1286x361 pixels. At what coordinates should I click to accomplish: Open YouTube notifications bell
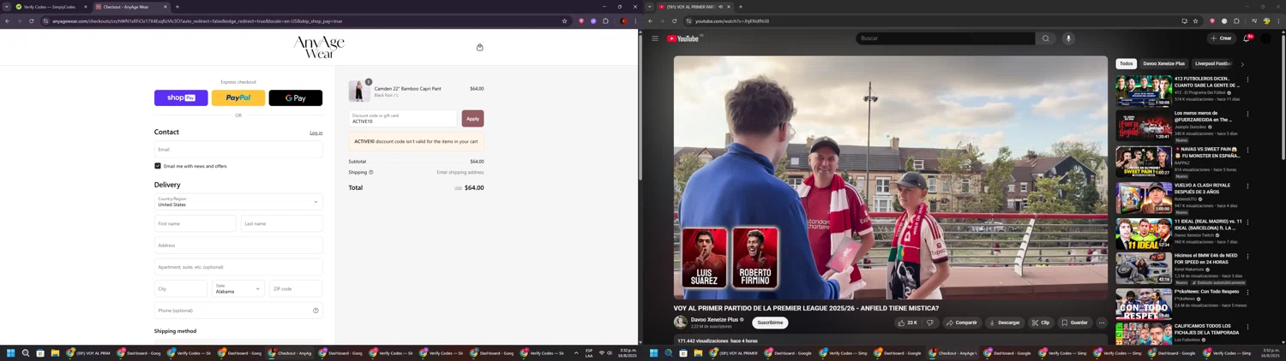point(1247,38)
